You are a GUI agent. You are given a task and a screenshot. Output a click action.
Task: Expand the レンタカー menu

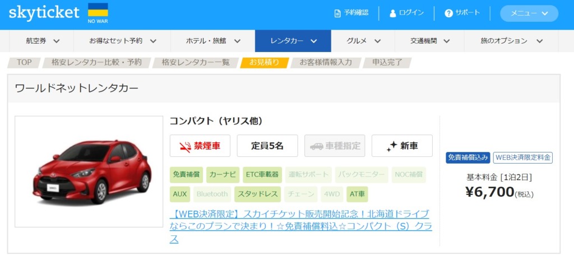pos(293,41)
